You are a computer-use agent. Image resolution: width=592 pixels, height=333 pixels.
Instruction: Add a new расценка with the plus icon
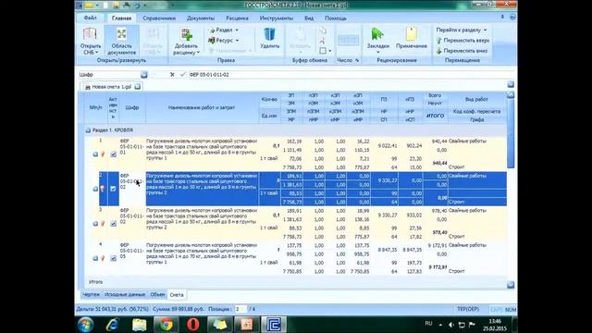[186, 34]
